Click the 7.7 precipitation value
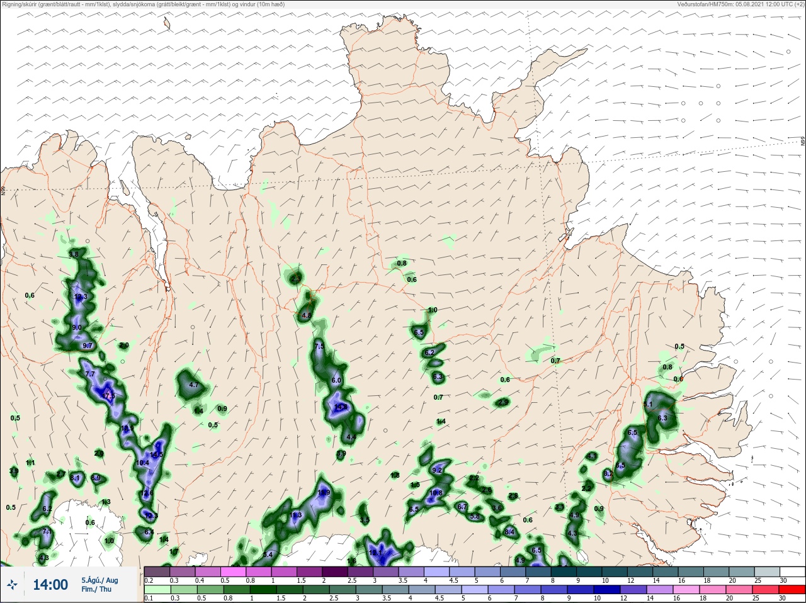The height and width of the screenshot is (603, 806). (x=89, y=374)
